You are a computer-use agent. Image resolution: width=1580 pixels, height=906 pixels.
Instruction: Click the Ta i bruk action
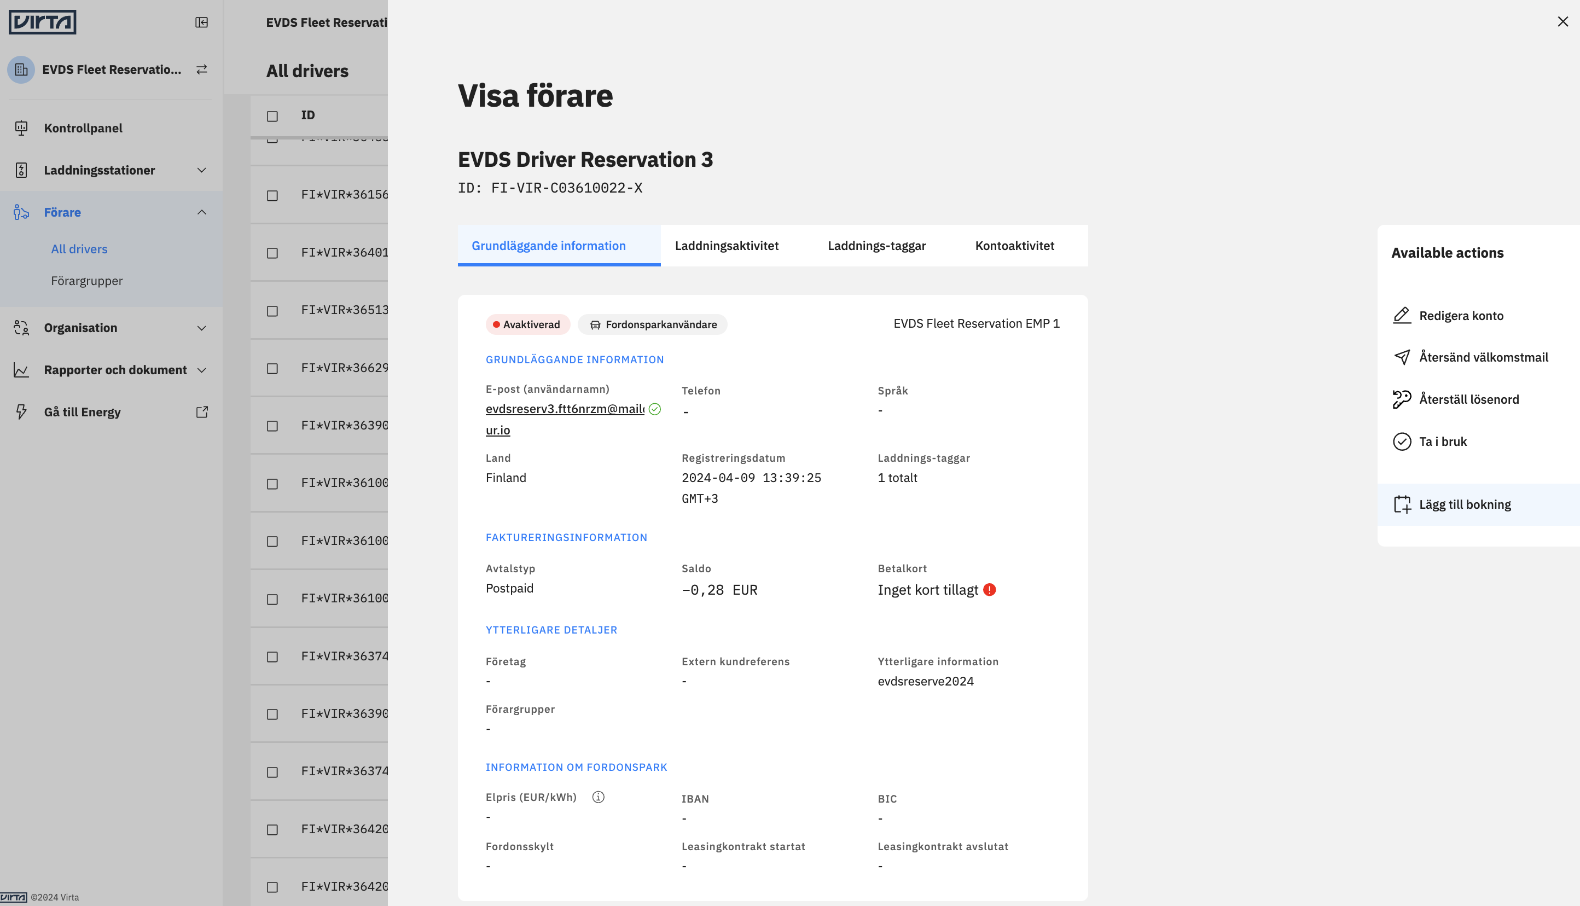point(1443,442)
